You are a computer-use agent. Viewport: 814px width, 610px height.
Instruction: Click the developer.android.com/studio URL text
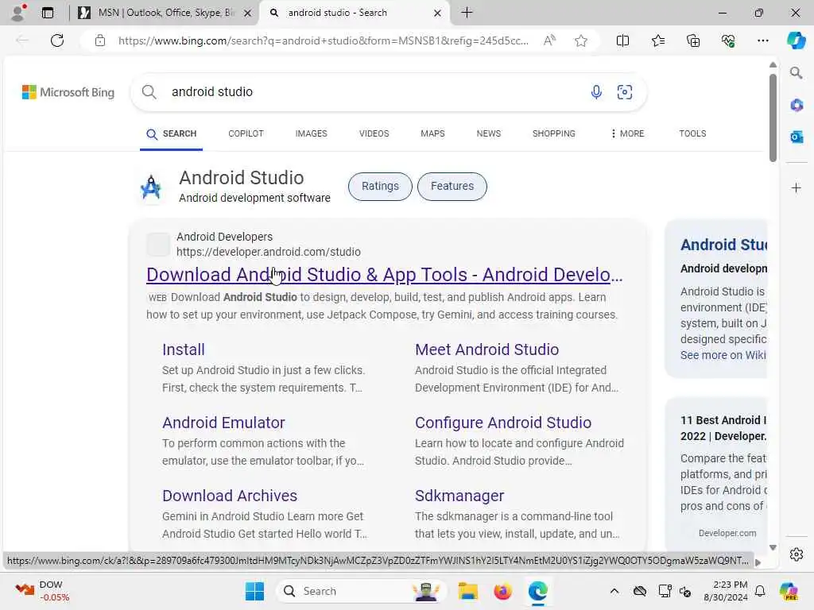[x=269, y=252]
